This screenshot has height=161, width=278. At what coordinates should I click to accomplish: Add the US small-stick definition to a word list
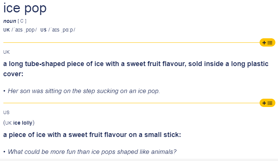click(x=267, y=103)
